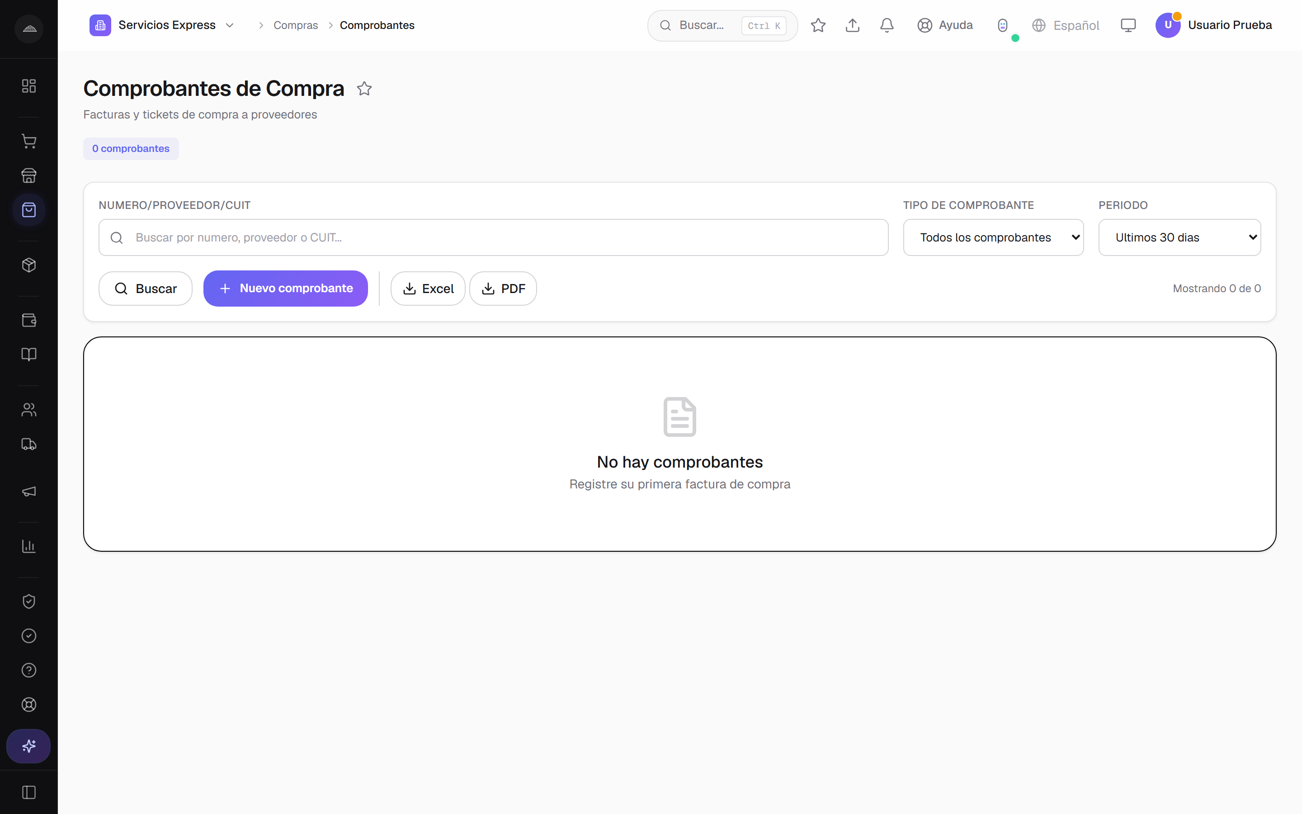Screen dimensions: 1302x814
Task: Open the shopping cart sidebar icon
Action: pyautogui.click(x=28, y=141)
